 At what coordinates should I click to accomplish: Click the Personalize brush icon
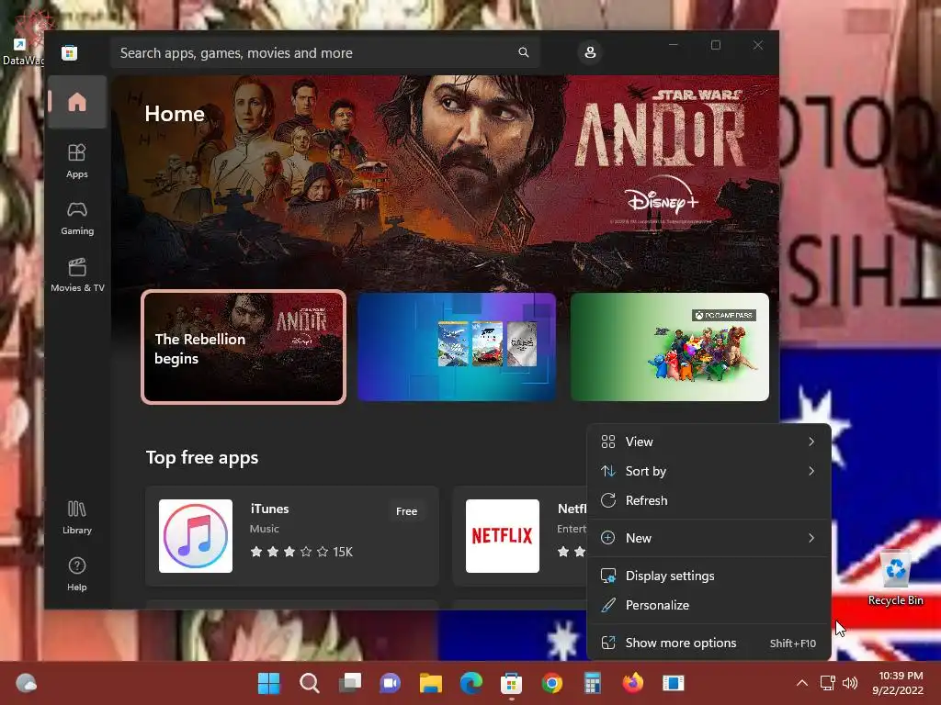click(608, 606)
